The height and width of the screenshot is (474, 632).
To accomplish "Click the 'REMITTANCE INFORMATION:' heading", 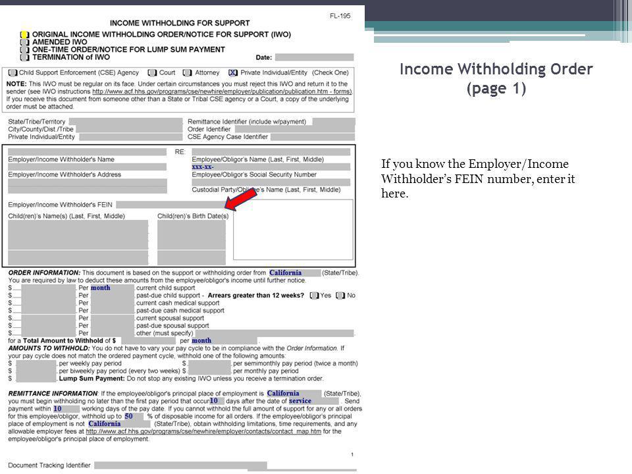I will [x=53, y=394].
